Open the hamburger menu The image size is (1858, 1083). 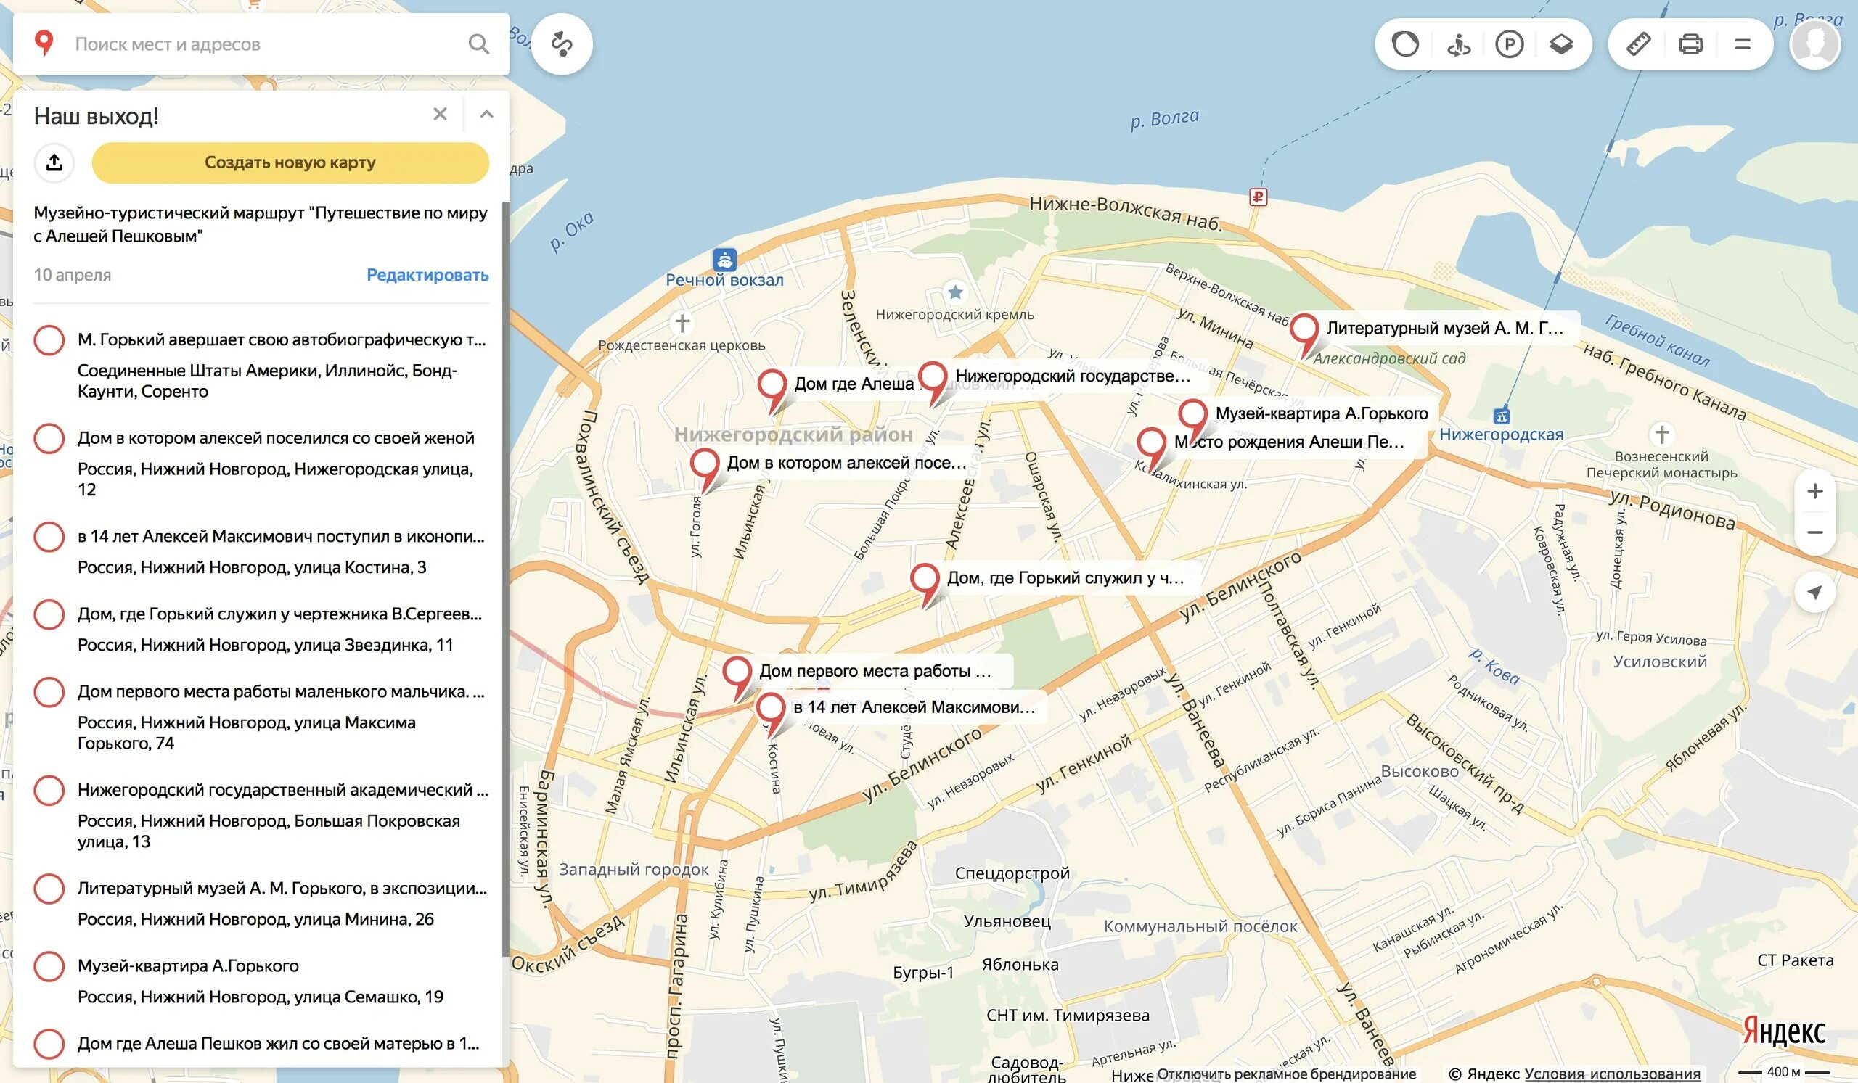coord(1743,45)
